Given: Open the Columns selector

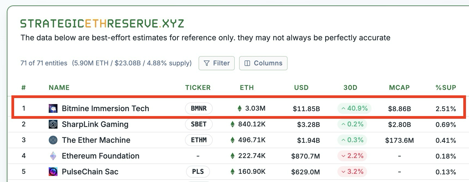Looking at the screenshot, I should pos(263,63).
